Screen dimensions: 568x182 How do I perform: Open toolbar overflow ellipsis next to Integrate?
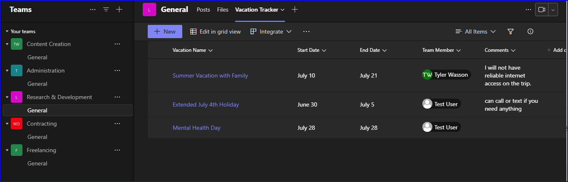point(306,32)
